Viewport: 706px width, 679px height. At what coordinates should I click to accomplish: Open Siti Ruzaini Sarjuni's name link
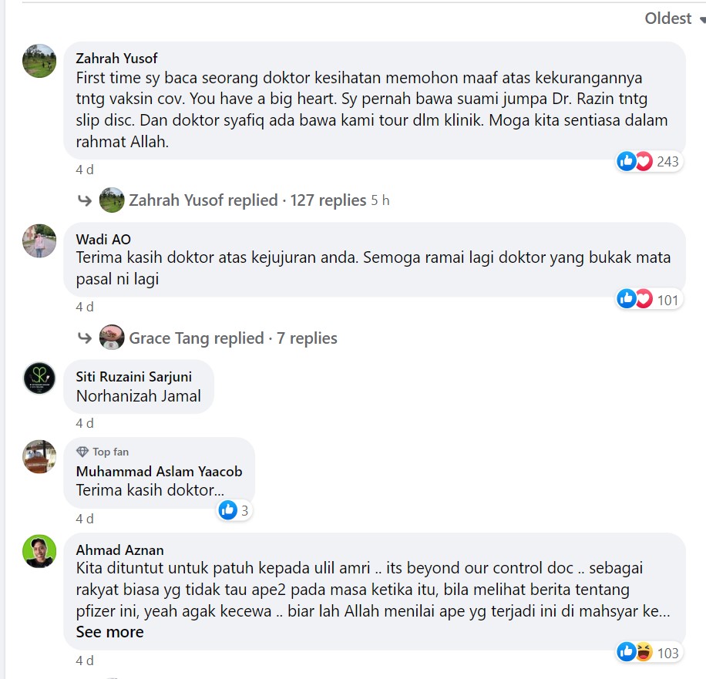tap(134, 376)
